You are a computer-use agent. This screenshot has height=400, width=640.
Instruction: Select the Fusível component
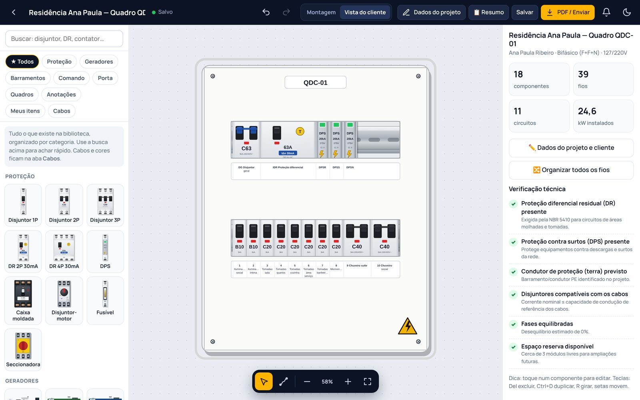pos(105,300)
